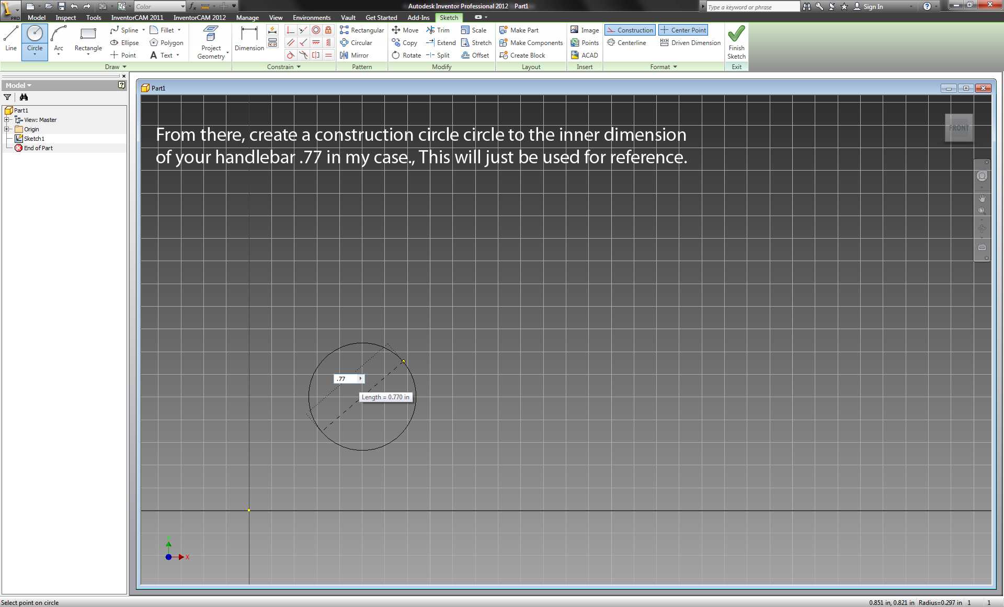Open the Tools ribbon tab
This screenshot has height=607, width=1004.
tap(94, 17)
